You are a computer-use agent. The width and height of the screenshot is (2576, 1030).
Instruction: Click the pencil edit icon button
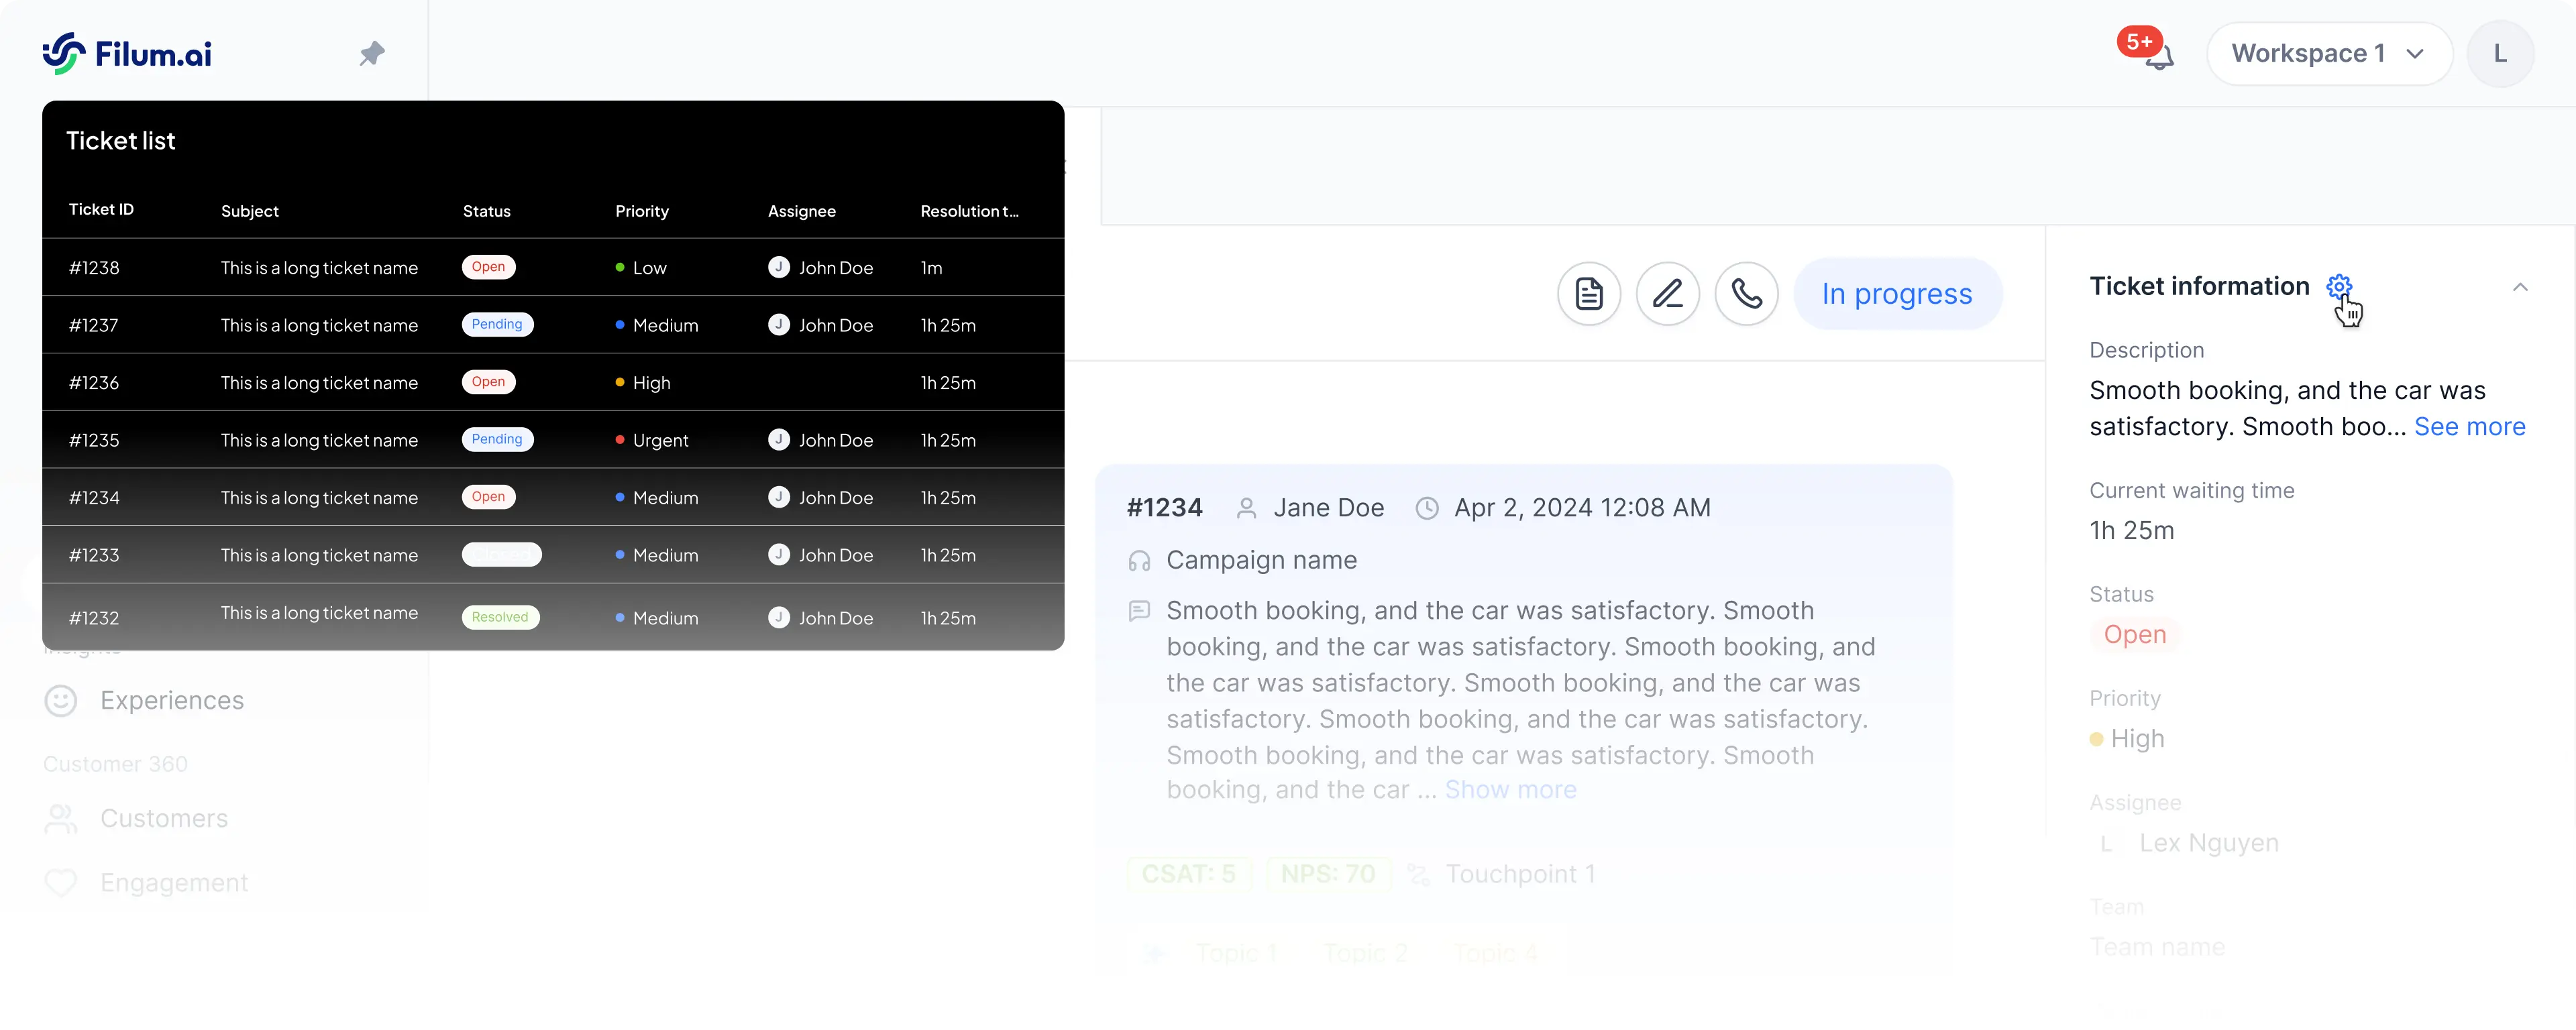click(x=1667, y=294)
